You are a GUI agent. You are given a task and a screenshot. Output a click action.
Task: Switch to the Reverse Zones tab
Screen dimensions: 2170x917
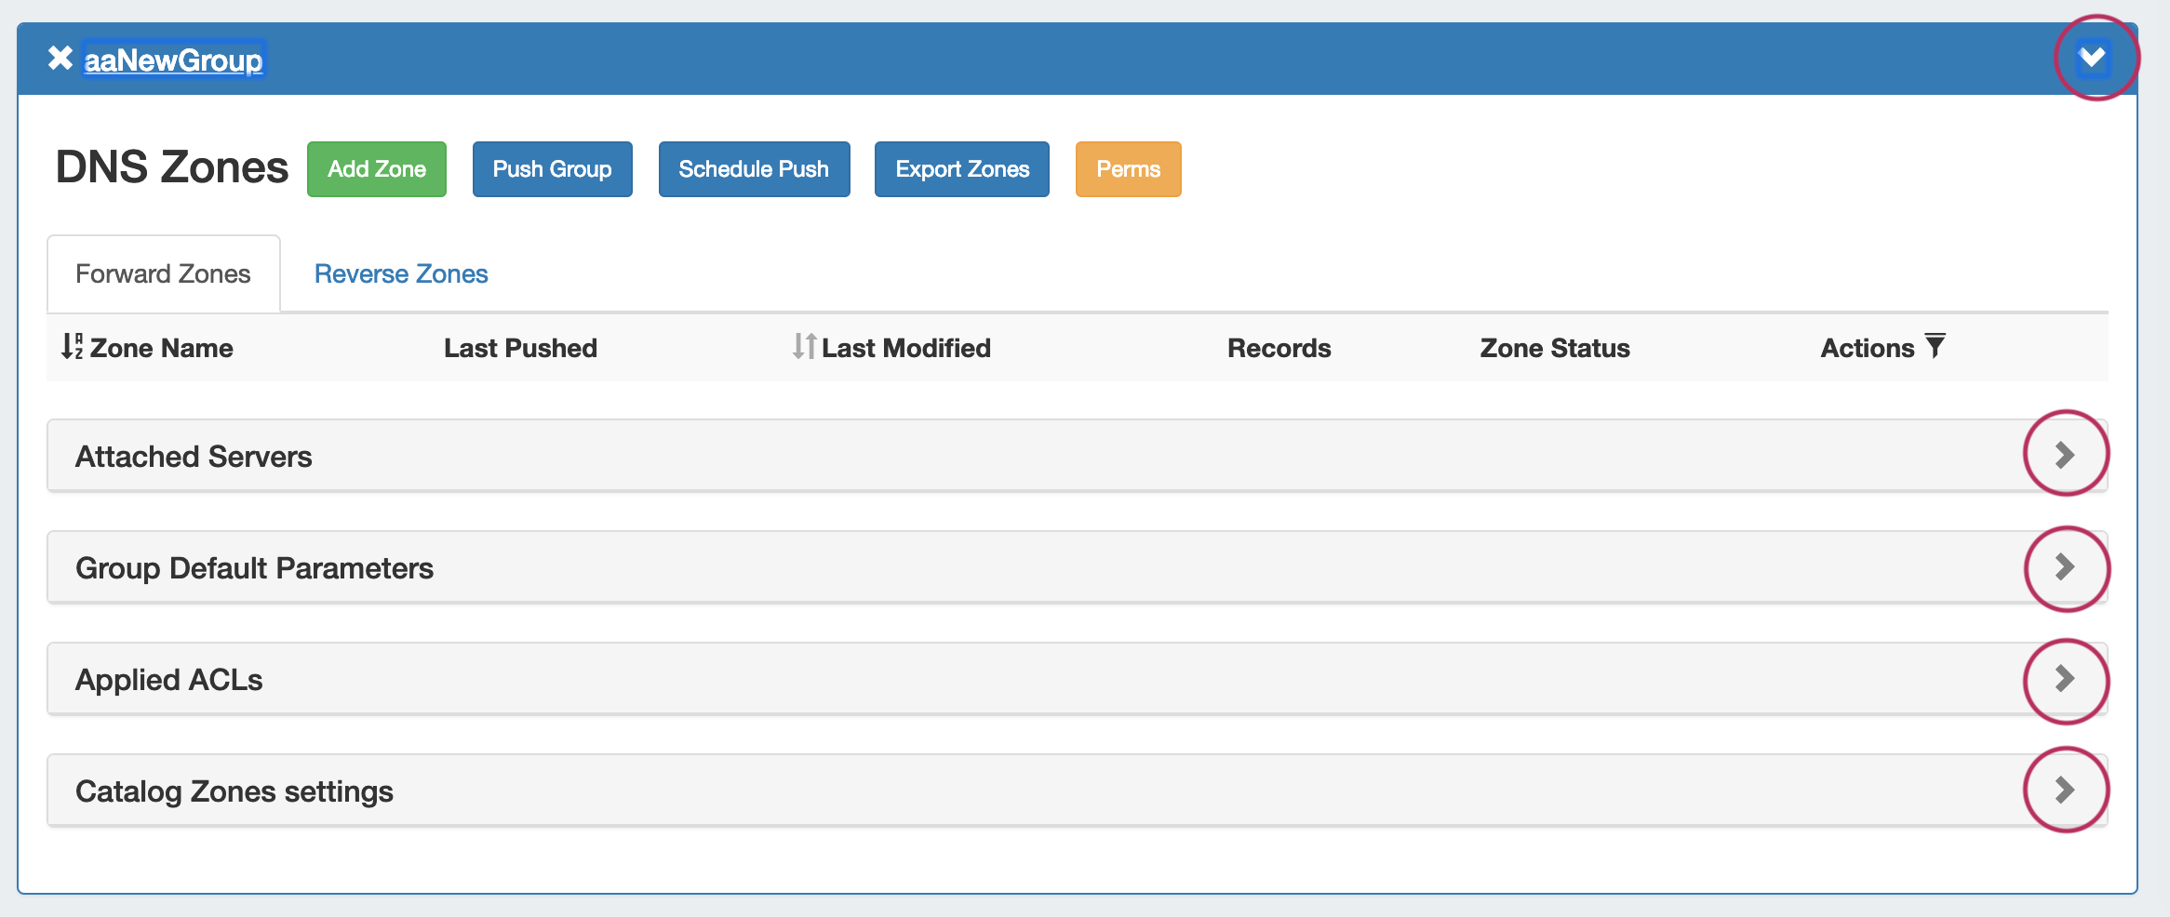tap(401, 274)
